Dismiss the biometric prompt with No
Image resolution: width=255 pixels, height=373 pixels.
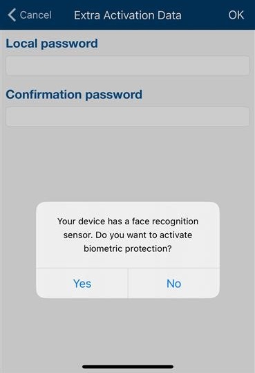pos(173,283)
